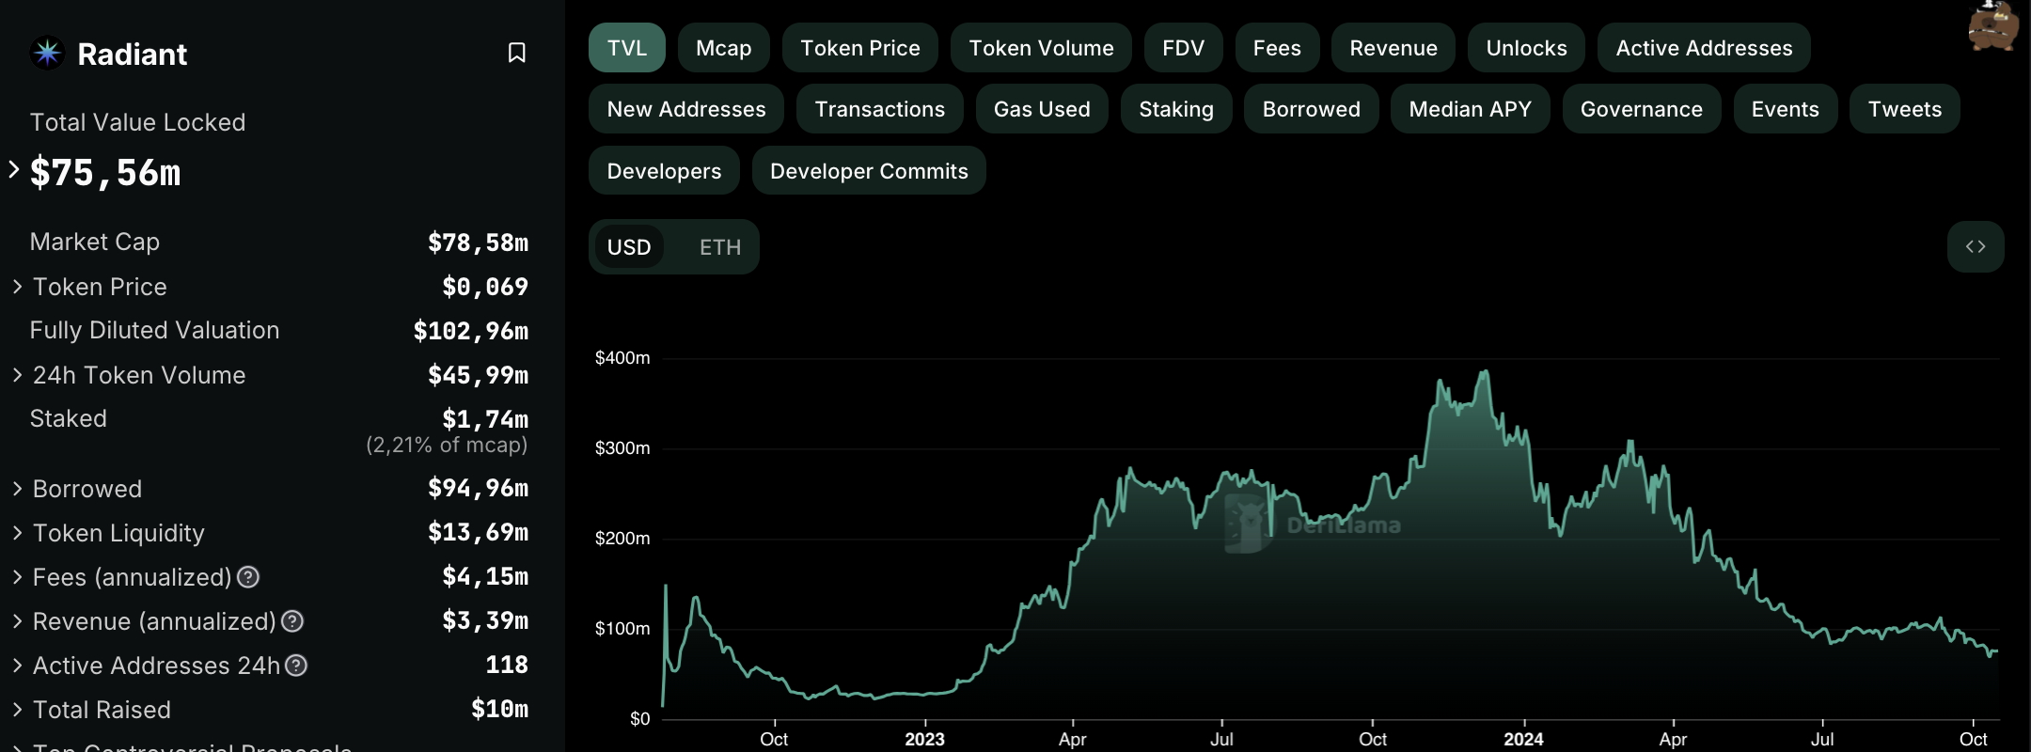Toggle the FDV chart metric
Image resolution: width=2031 pixels, height=752 pixels.
pyautogui.click(x=1184, y=48)
